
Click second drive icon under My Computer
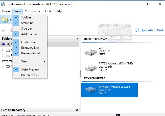coord(8,56)
